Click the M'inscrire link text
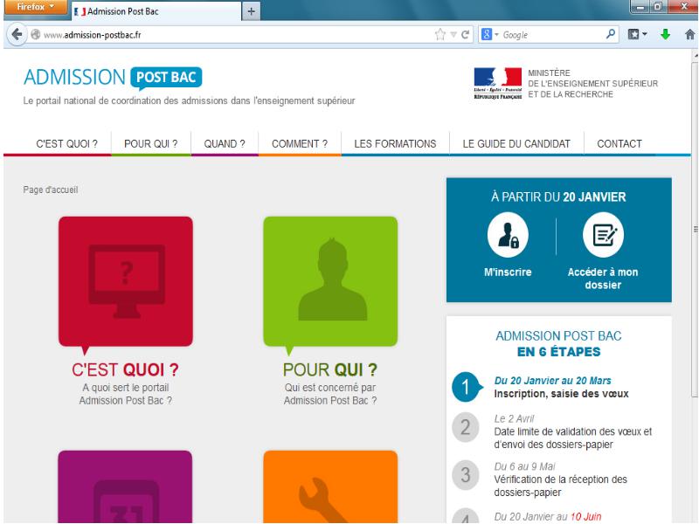Viewport: 699px width, 524px height. tap(508, 272)
